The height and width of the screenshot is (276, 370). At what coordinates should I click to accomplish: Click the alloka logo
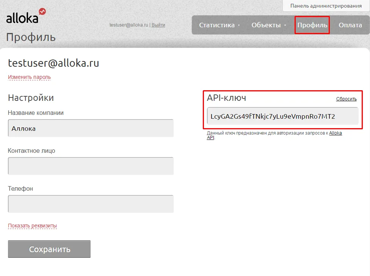tap(26, 16)
